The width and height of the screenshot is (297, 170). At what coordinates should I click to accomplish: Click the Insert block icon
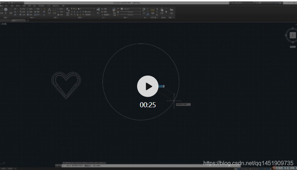[98, 10]
